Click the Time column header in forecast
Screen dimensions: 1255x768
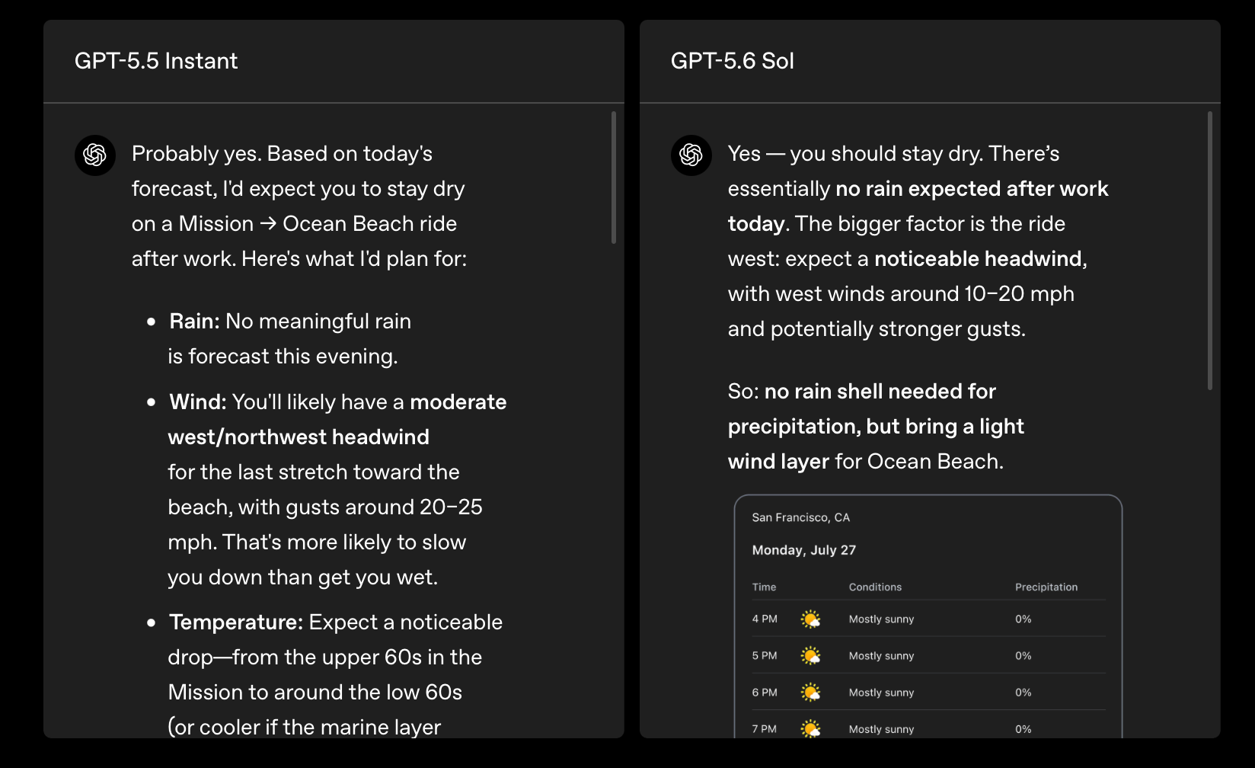tap(764, 587)
